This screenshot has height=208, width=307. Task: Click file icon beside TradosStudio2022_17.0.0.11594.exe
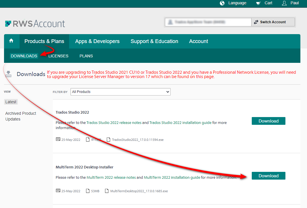[x=108, y=139]
